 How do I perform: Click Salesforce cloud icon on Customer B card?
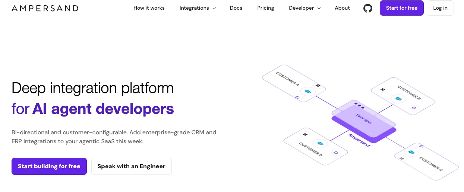coord(398,99)
